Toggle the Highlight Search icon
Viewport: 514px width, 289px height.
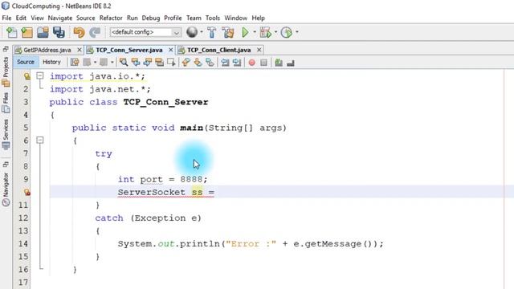pos(160,63)
